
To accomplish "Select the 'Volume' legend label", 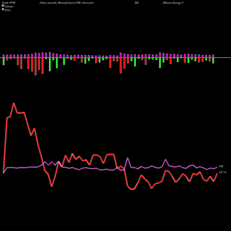I will click(9, 6).
